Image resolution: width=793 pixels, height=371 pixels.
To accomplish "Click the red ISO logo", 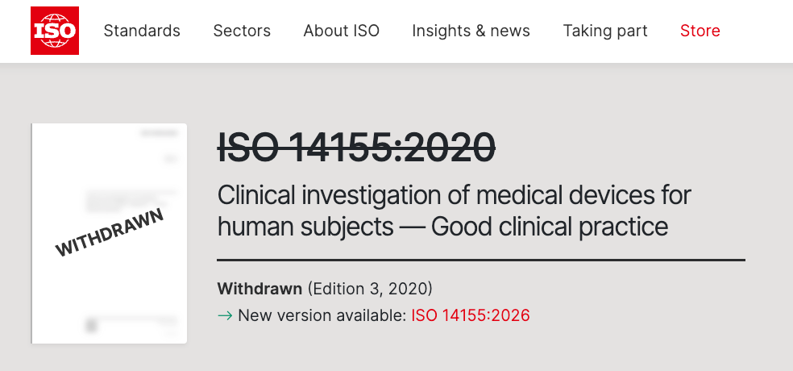I will coord(55,31).
